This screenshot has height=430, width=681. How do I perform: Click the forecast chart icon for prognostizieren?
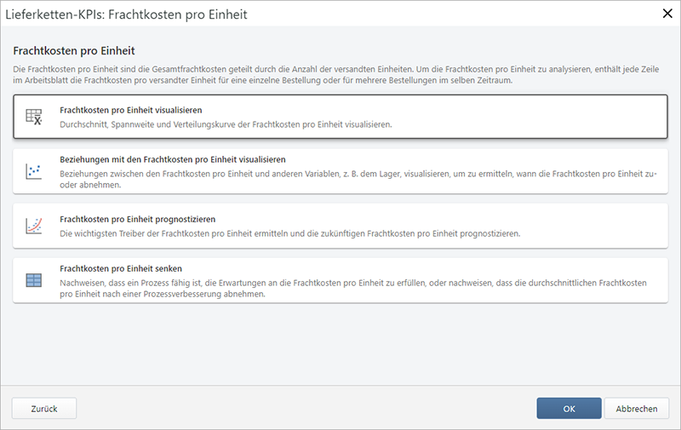pyautogui.click(x=34, y=226)
